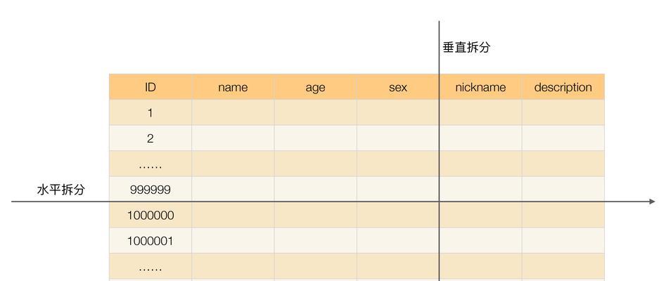Click the ID column header

tap(151, 87)
